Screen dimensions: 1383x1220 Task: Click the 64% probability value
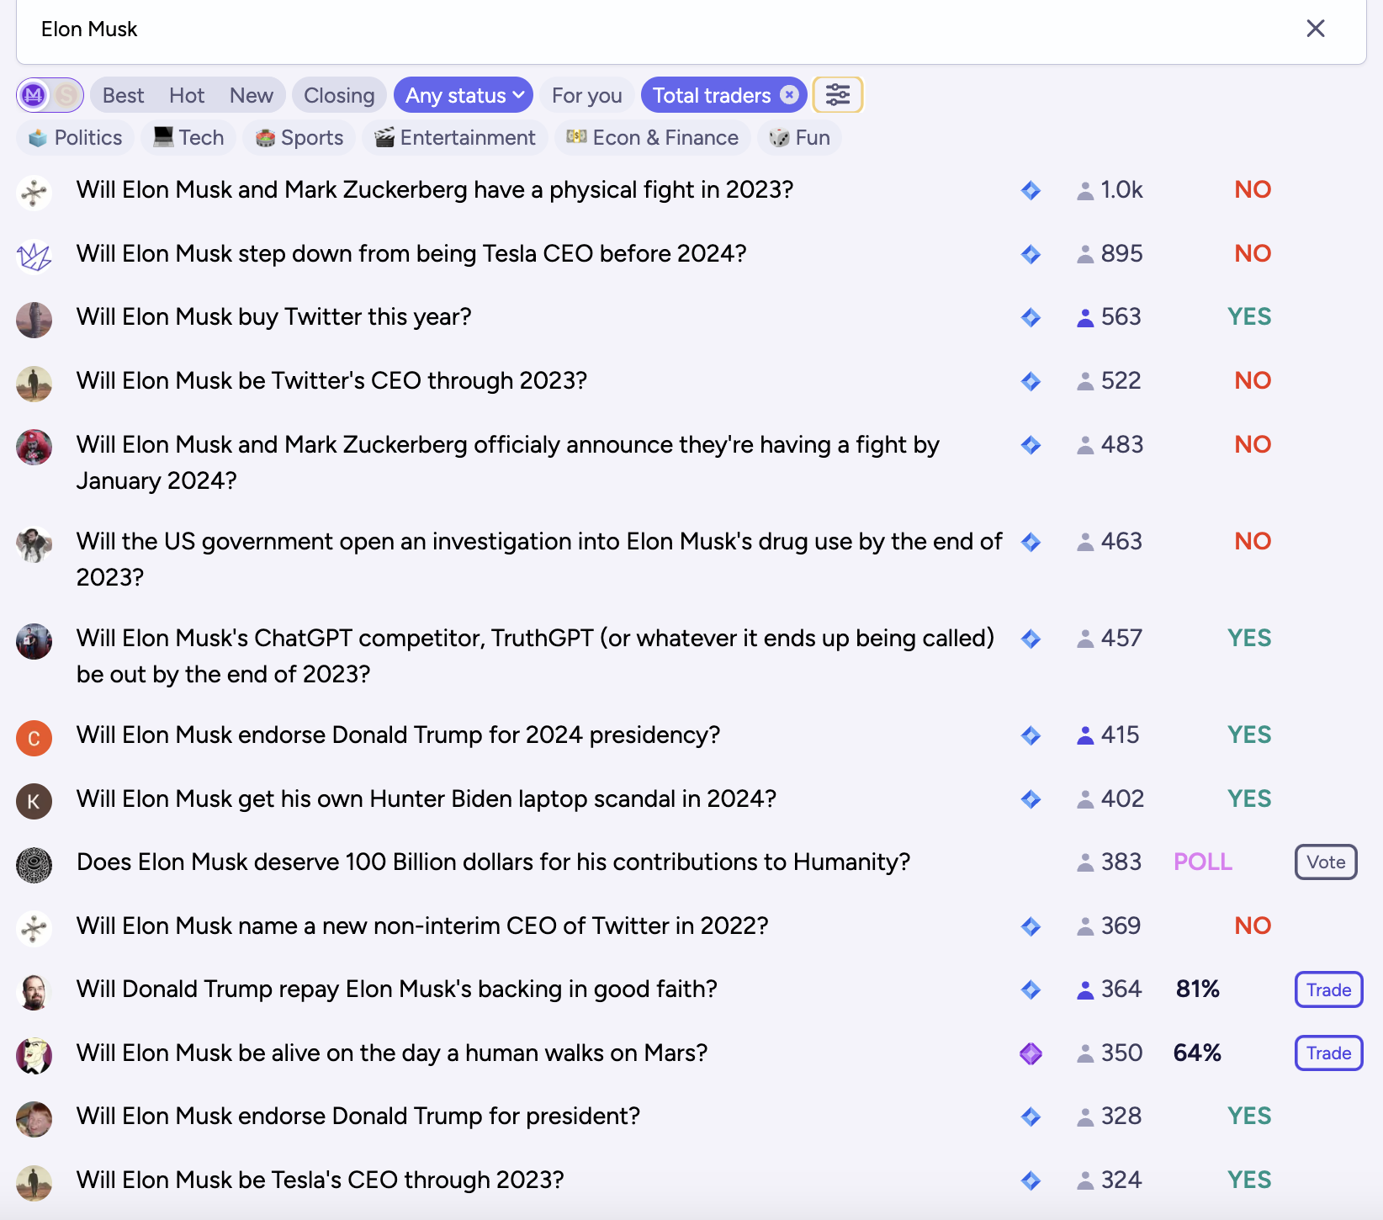click(1197, 1053)
